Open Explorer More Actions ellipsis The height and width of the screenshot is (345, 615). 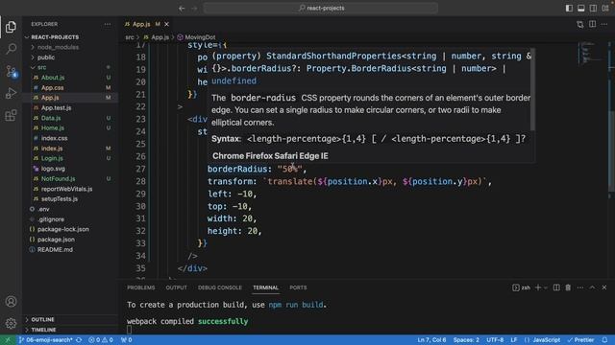pyautogui.click(x=108, y=24)
